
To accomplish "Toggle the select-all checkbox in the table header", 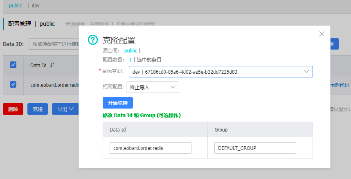I will tap(13, 65).
